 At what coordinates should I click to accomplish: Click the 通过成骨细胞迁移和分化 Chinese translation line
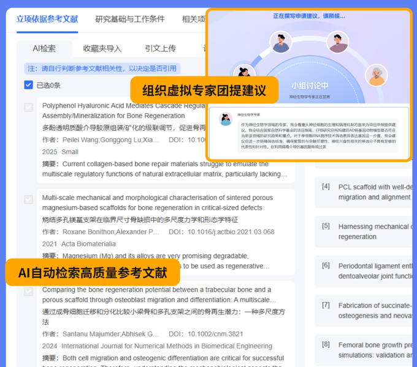163,317
